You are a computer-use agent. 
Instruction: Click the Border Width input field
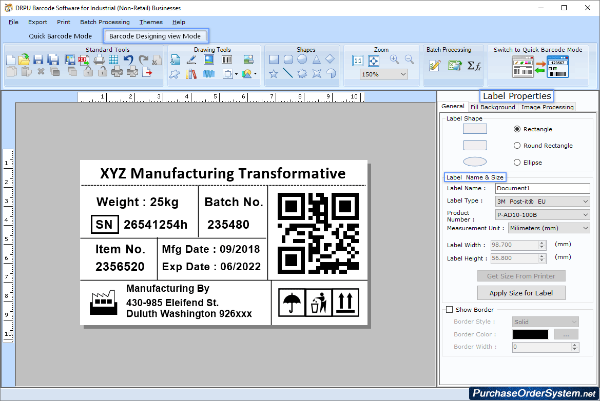tap(542, 347)
